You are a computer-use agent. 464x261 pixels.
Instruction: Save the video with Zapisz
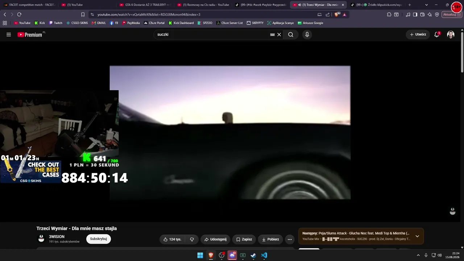click(244, 239)
